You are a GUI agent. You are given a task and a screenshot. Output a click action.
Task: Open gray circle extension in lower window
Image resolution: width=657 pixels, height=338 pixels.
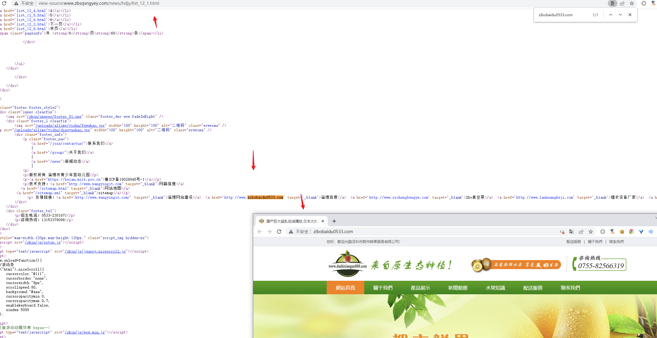tap(603, 232)
